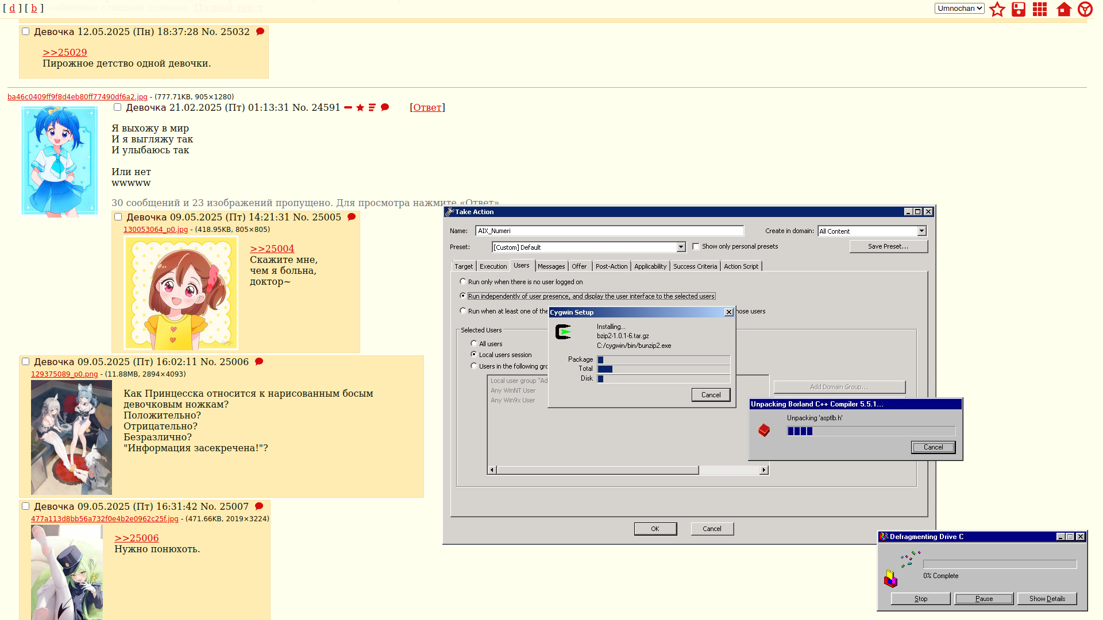Select 'Run only when there is no user logged on'
This screenshot has width=1103, height=620.
point(463,282)
